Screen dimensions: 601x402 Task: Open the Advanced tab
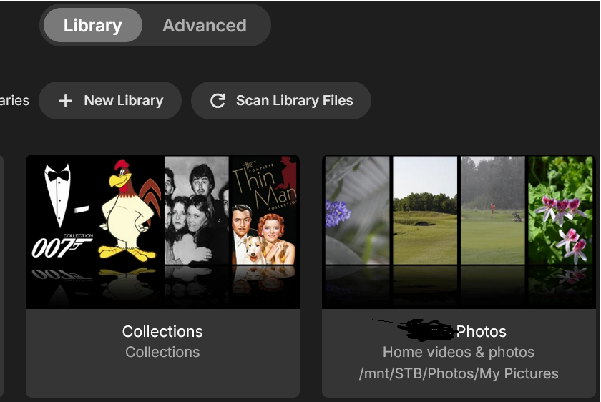click(205, 26)
